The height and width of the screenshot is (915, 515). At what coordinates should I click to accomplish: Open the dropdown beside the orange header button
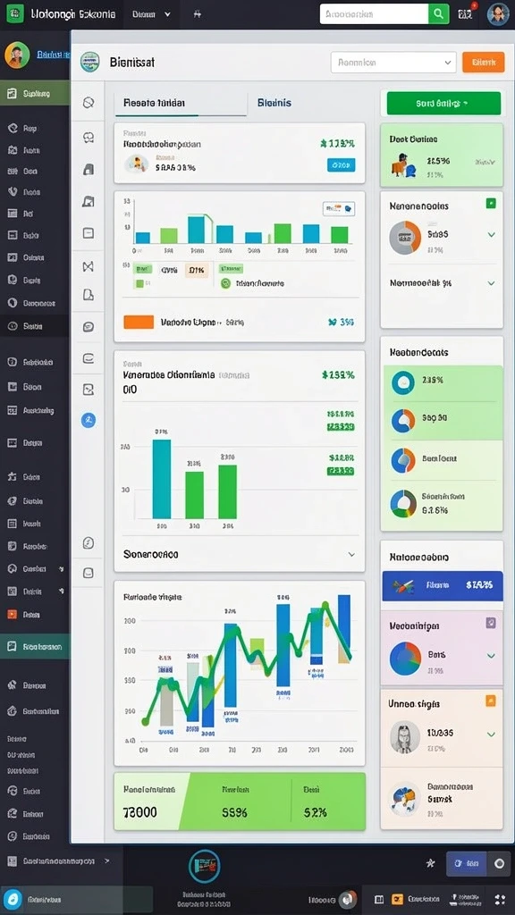coord(393,62)
